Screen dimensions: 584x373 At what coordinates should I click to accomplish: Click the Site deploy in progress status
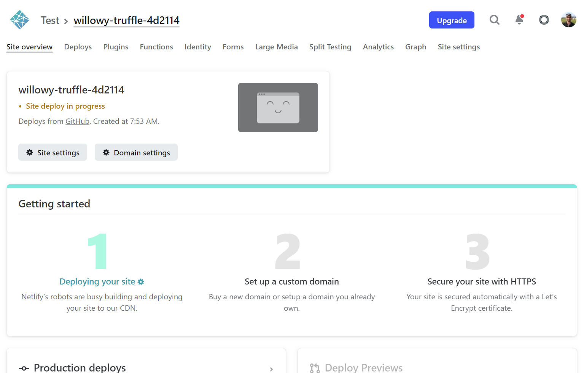pyautogui.click(x=65, y=106)
